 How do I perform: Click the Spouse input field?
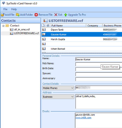point(99,74)
